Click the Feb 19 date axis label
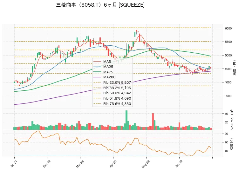Viewport: 239px width, 171px height. coord(46,164)
